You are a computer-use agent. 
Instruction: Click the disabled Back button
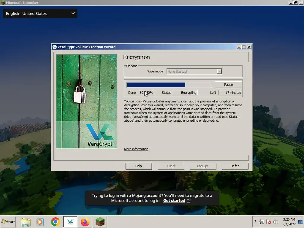tap(171, 166)
